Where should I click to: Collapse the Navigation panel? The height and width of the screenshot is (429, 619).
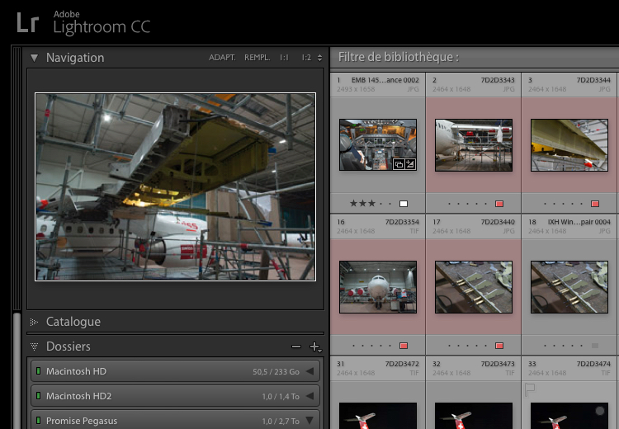coord(35,58)
